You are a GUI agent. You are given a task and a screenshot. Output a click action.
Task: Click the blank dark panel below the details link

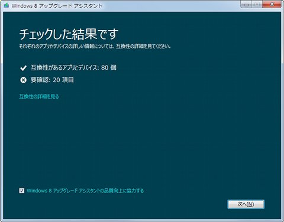click(x=142, y=142)
